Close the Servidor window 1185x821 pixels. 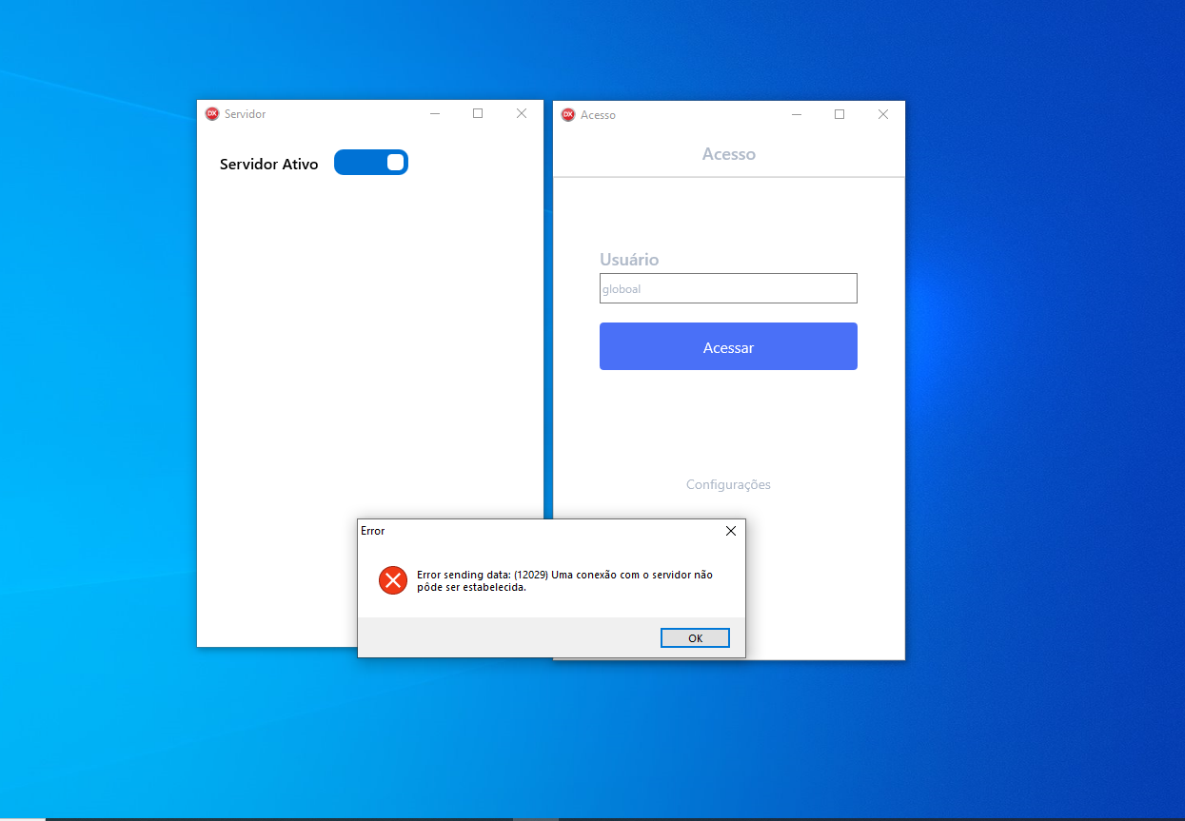522,113
